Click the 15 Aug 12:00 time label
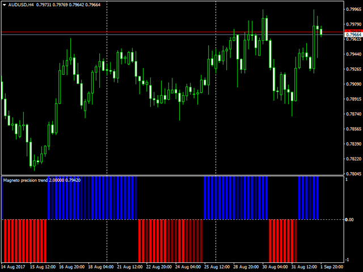 click(x=43, y=267)
